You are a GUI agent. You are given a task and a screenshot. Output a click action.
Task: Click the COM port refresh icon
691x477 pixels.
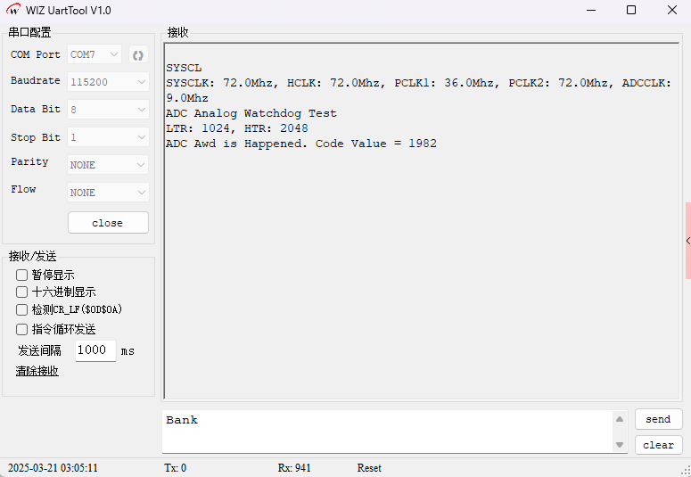[138, 55]
